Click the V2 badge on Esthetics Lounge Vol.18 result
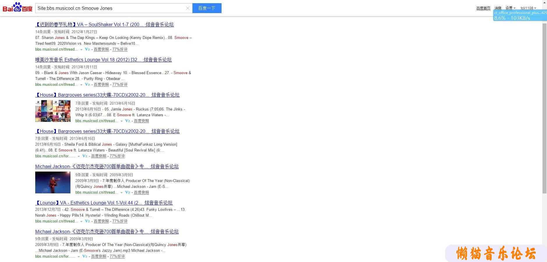Viewport: 547px width, 262px height. pos(87,85)
